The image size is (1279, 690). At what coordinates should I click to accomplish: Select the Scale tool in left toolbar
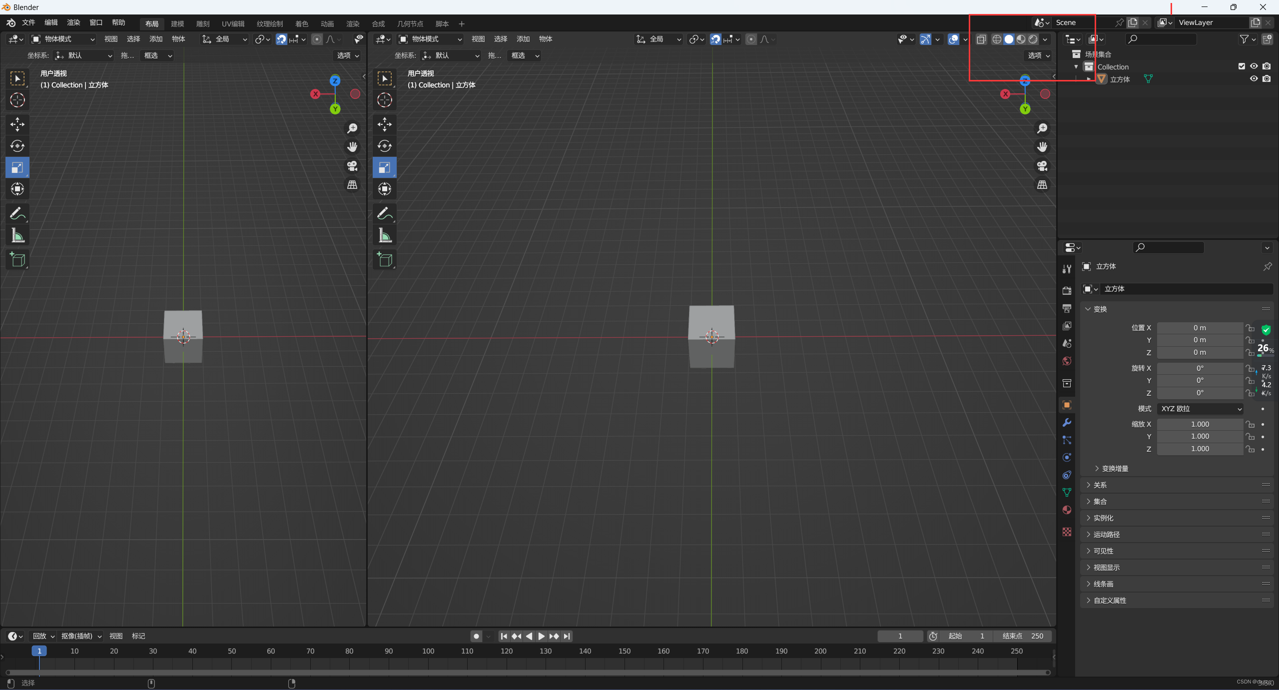tap(17, 166)
